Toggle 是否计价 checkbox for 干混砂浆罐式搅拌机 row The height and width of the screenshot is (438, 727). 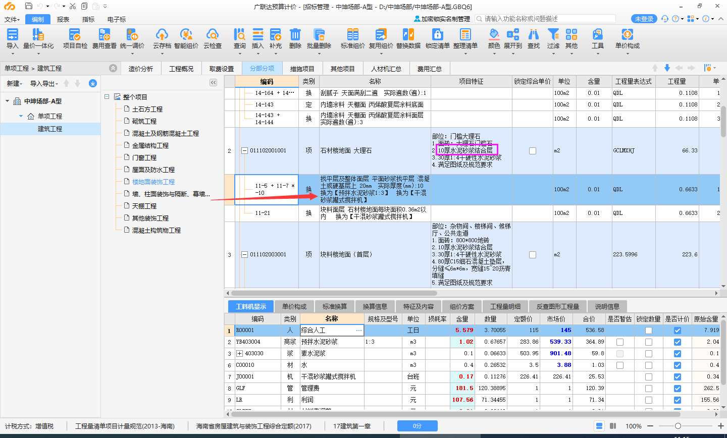click(x=678, y=377)
